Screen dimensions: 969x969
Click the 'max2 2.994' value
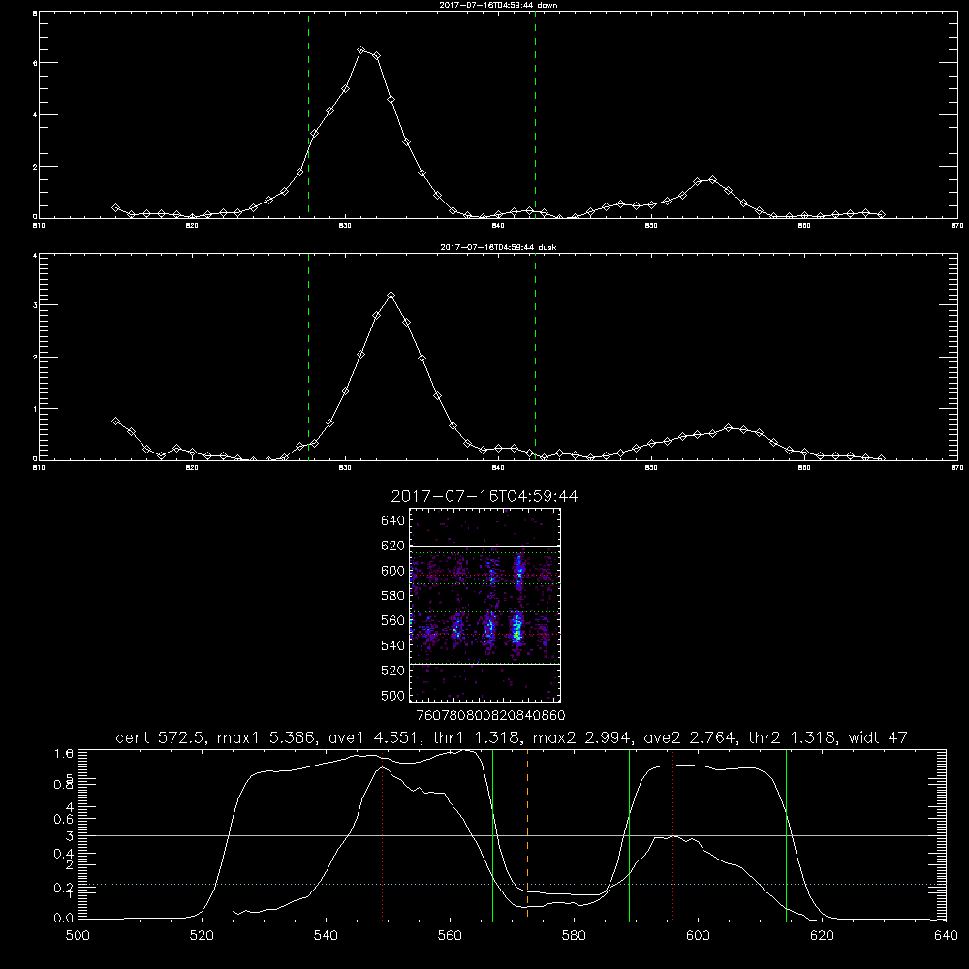(581, 737)
